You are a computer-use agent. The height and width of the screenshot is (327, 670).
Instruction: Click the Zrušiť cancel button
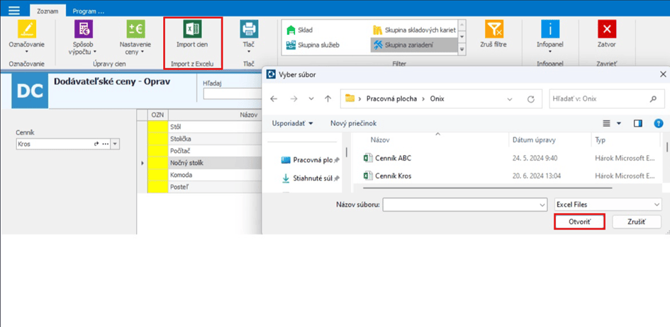pos(636,222)
